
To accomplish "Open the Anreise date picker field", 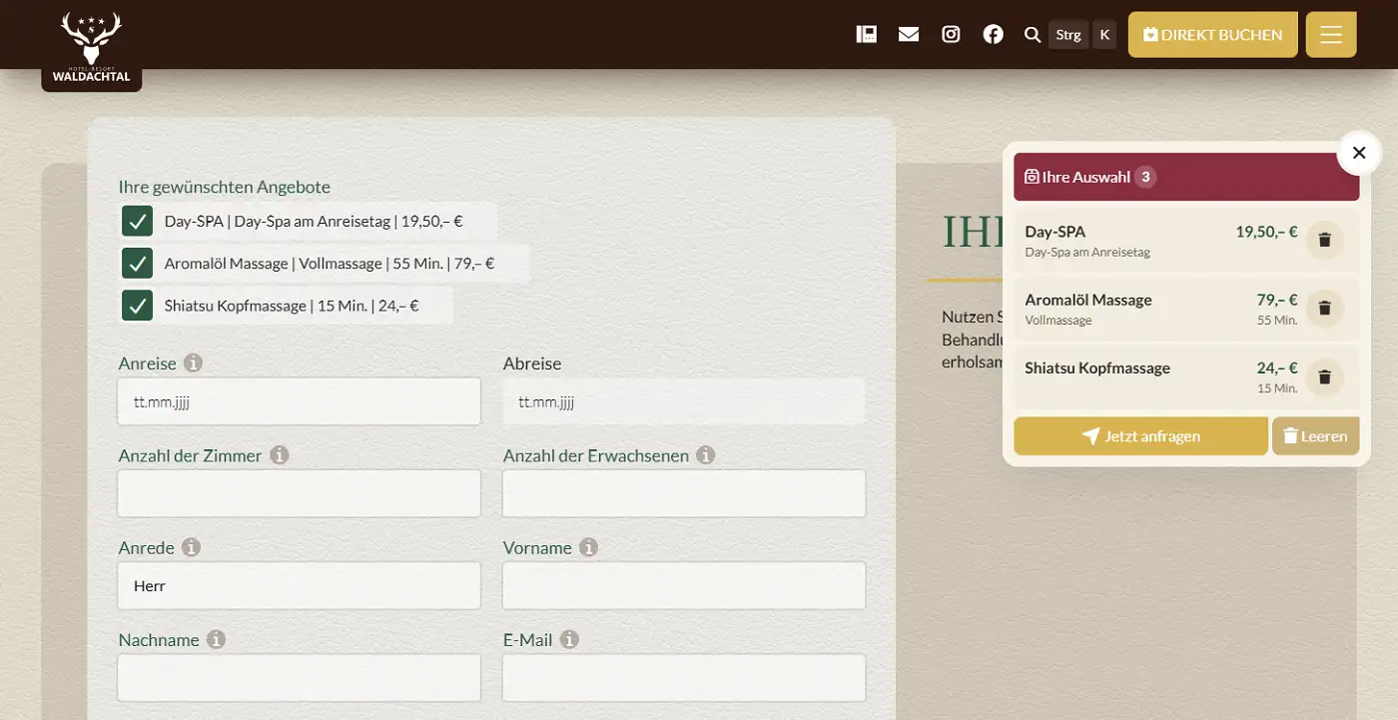I will pyautogui.click(x=299, y=401).
